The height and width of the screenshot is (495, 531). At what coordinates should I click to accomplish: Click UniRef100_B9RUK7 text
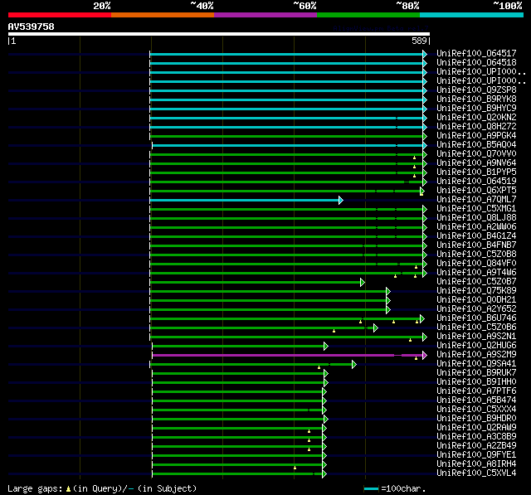tap(476, 373)
